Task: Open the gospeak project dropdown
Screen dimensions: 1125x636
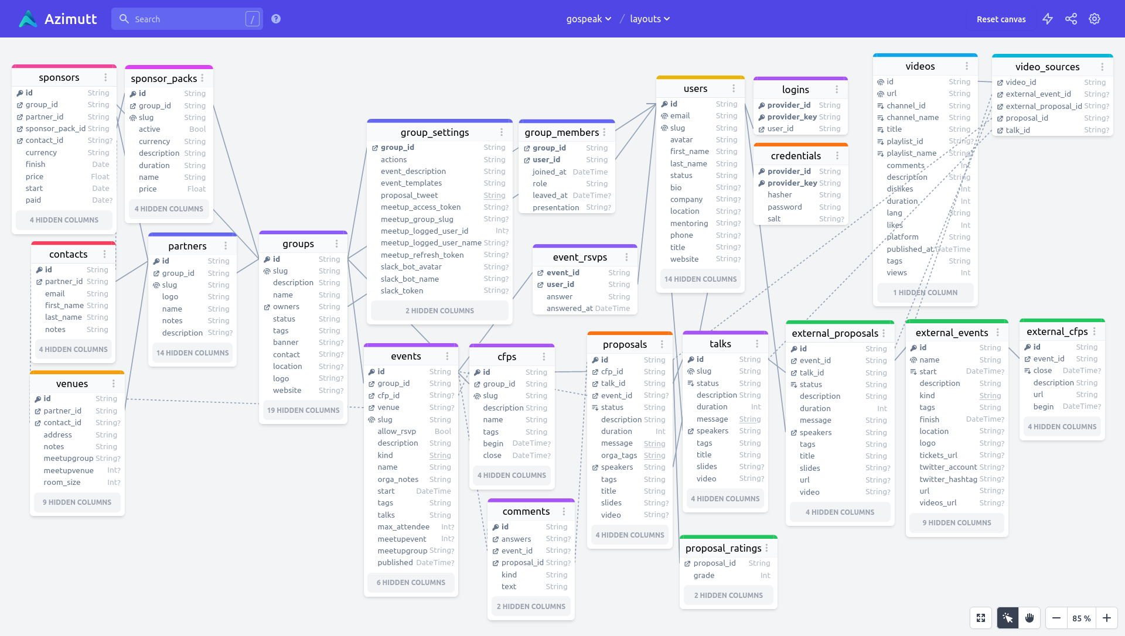Action: pos(588,19)
